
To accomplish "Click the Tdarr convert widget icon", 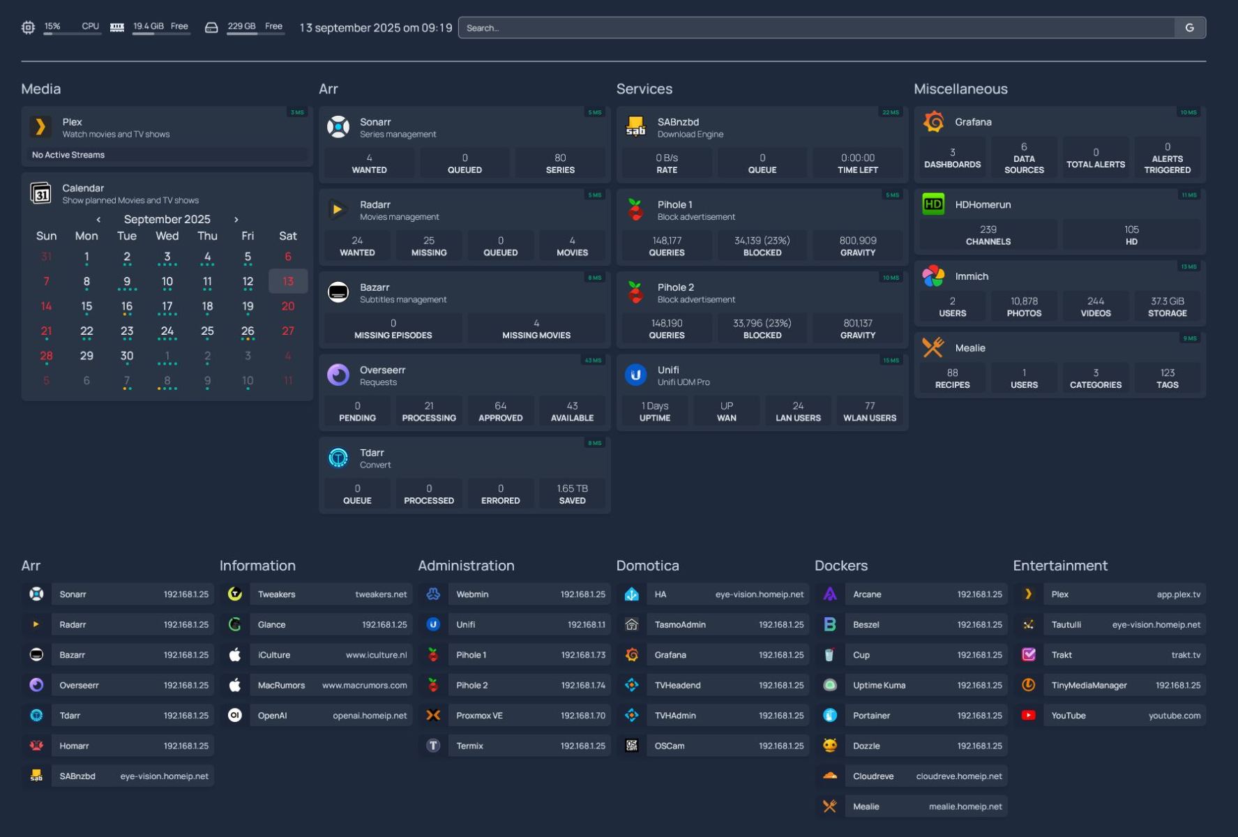I will (338, 458).
